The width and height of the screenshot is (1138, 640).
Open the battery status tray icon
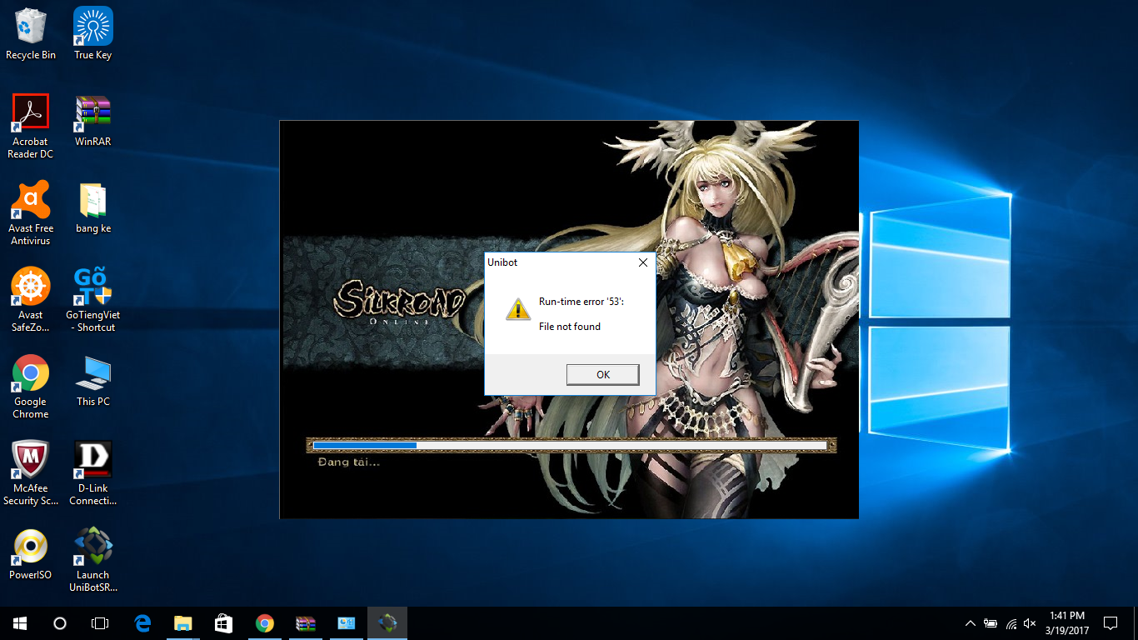(x=991, y=623)
